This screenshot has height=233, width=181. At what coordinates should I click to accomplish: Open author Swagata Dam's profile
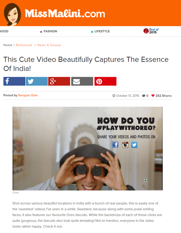[x=28, y=95]
